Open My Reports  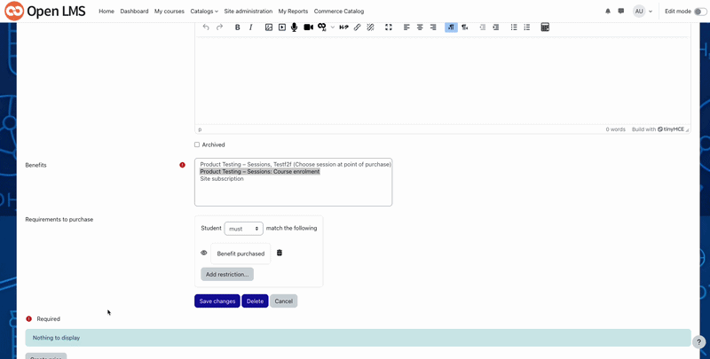pos(293,12)
